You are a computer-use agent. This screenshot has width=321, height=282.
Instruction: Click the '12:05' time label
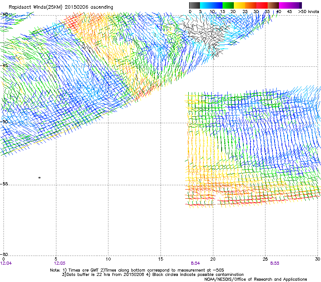coord(59,263)
